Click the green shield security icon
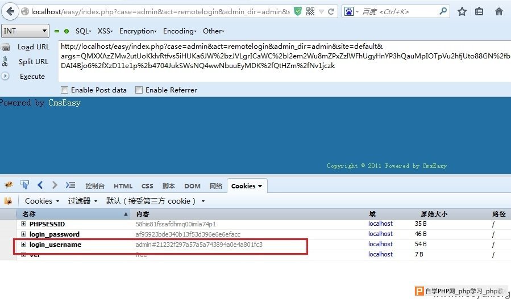 (297, 12)
